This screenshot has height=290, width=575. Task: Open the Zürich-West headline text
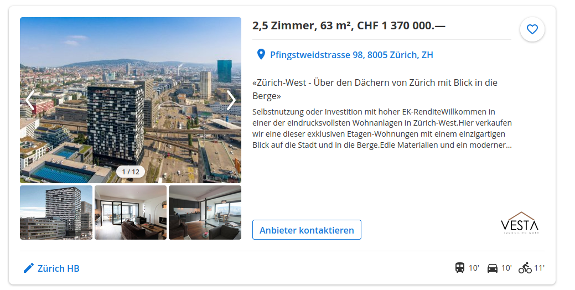point(375,89)
